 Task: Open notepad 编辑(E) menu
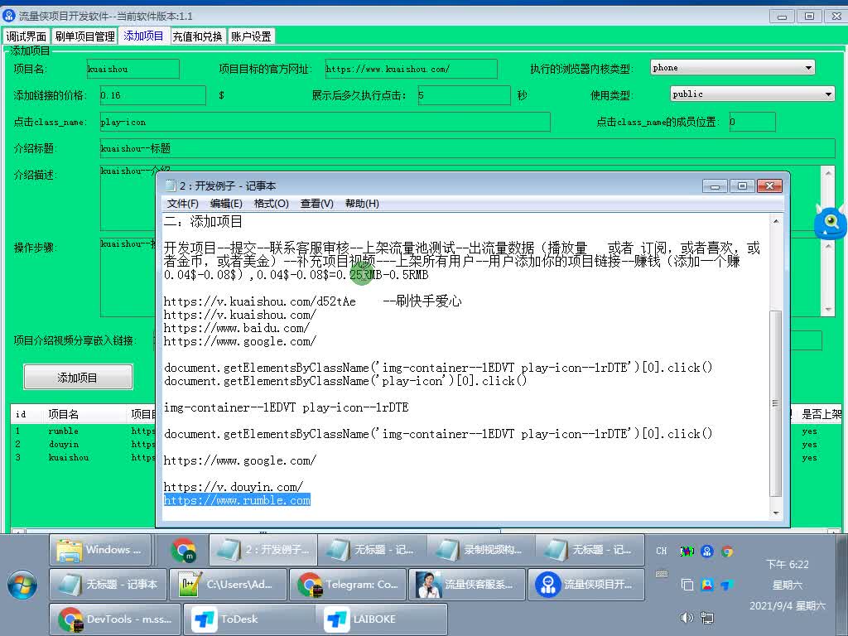226,204
